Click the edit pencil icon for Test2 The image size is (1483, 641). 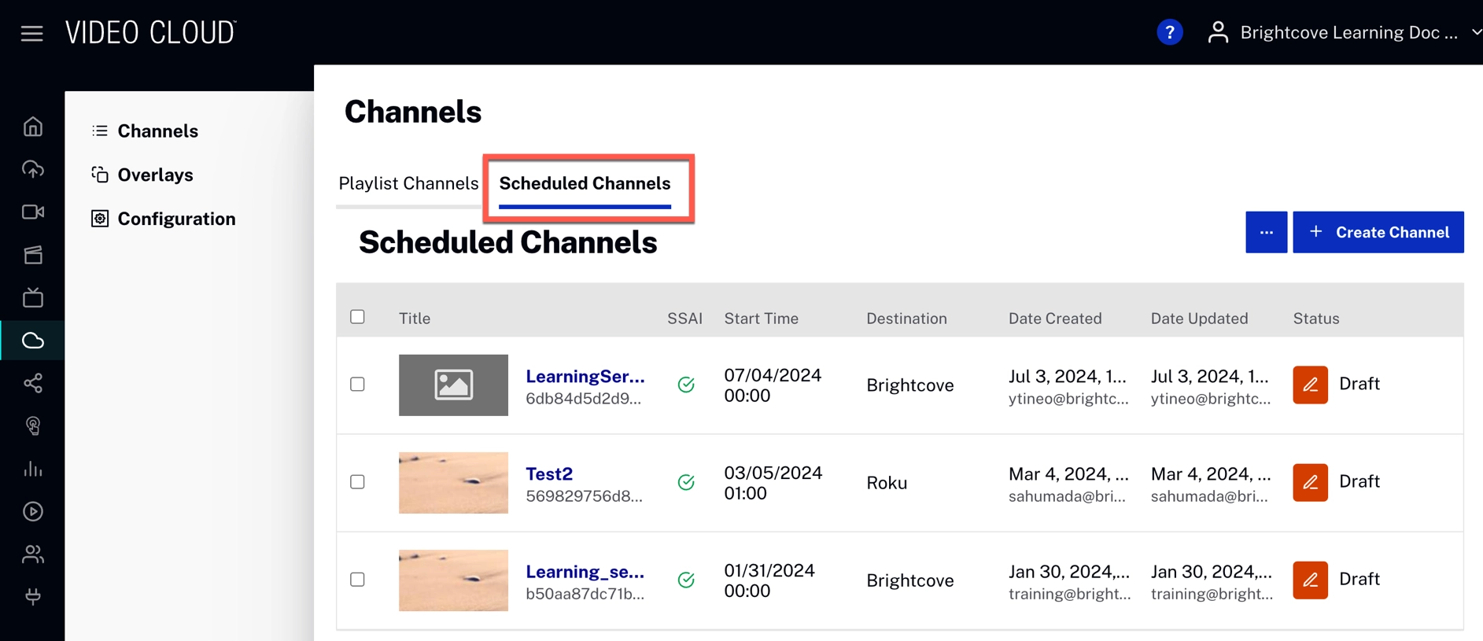pyautogui.click(x=1310, y=482)
